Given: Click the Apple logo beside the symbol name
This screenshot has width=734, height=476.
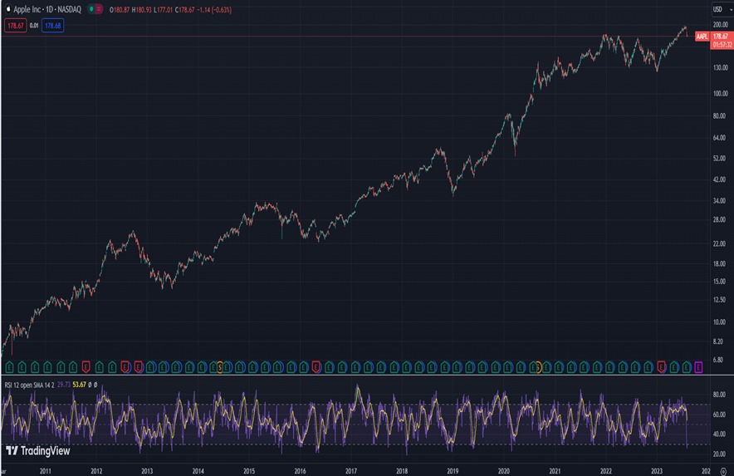Looking at the screenshot, I should click(8, 9).
